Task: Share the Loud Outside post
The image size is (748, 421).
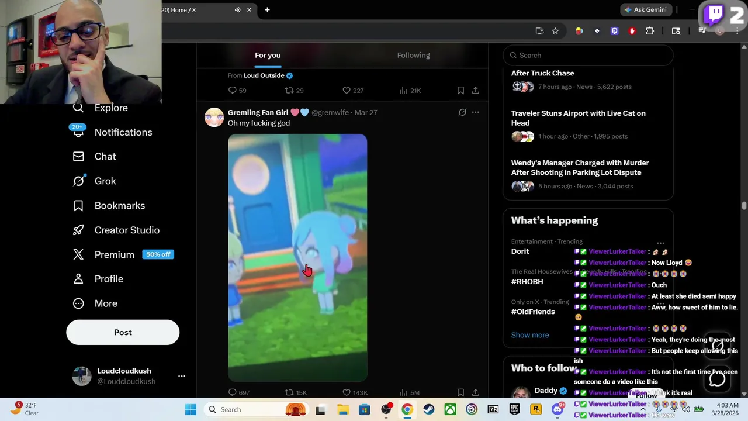Action: click(476, 91)
